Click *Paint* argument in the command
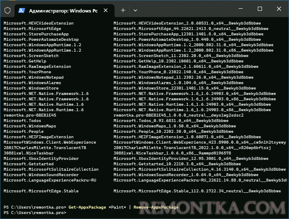 tap(117, 207)
